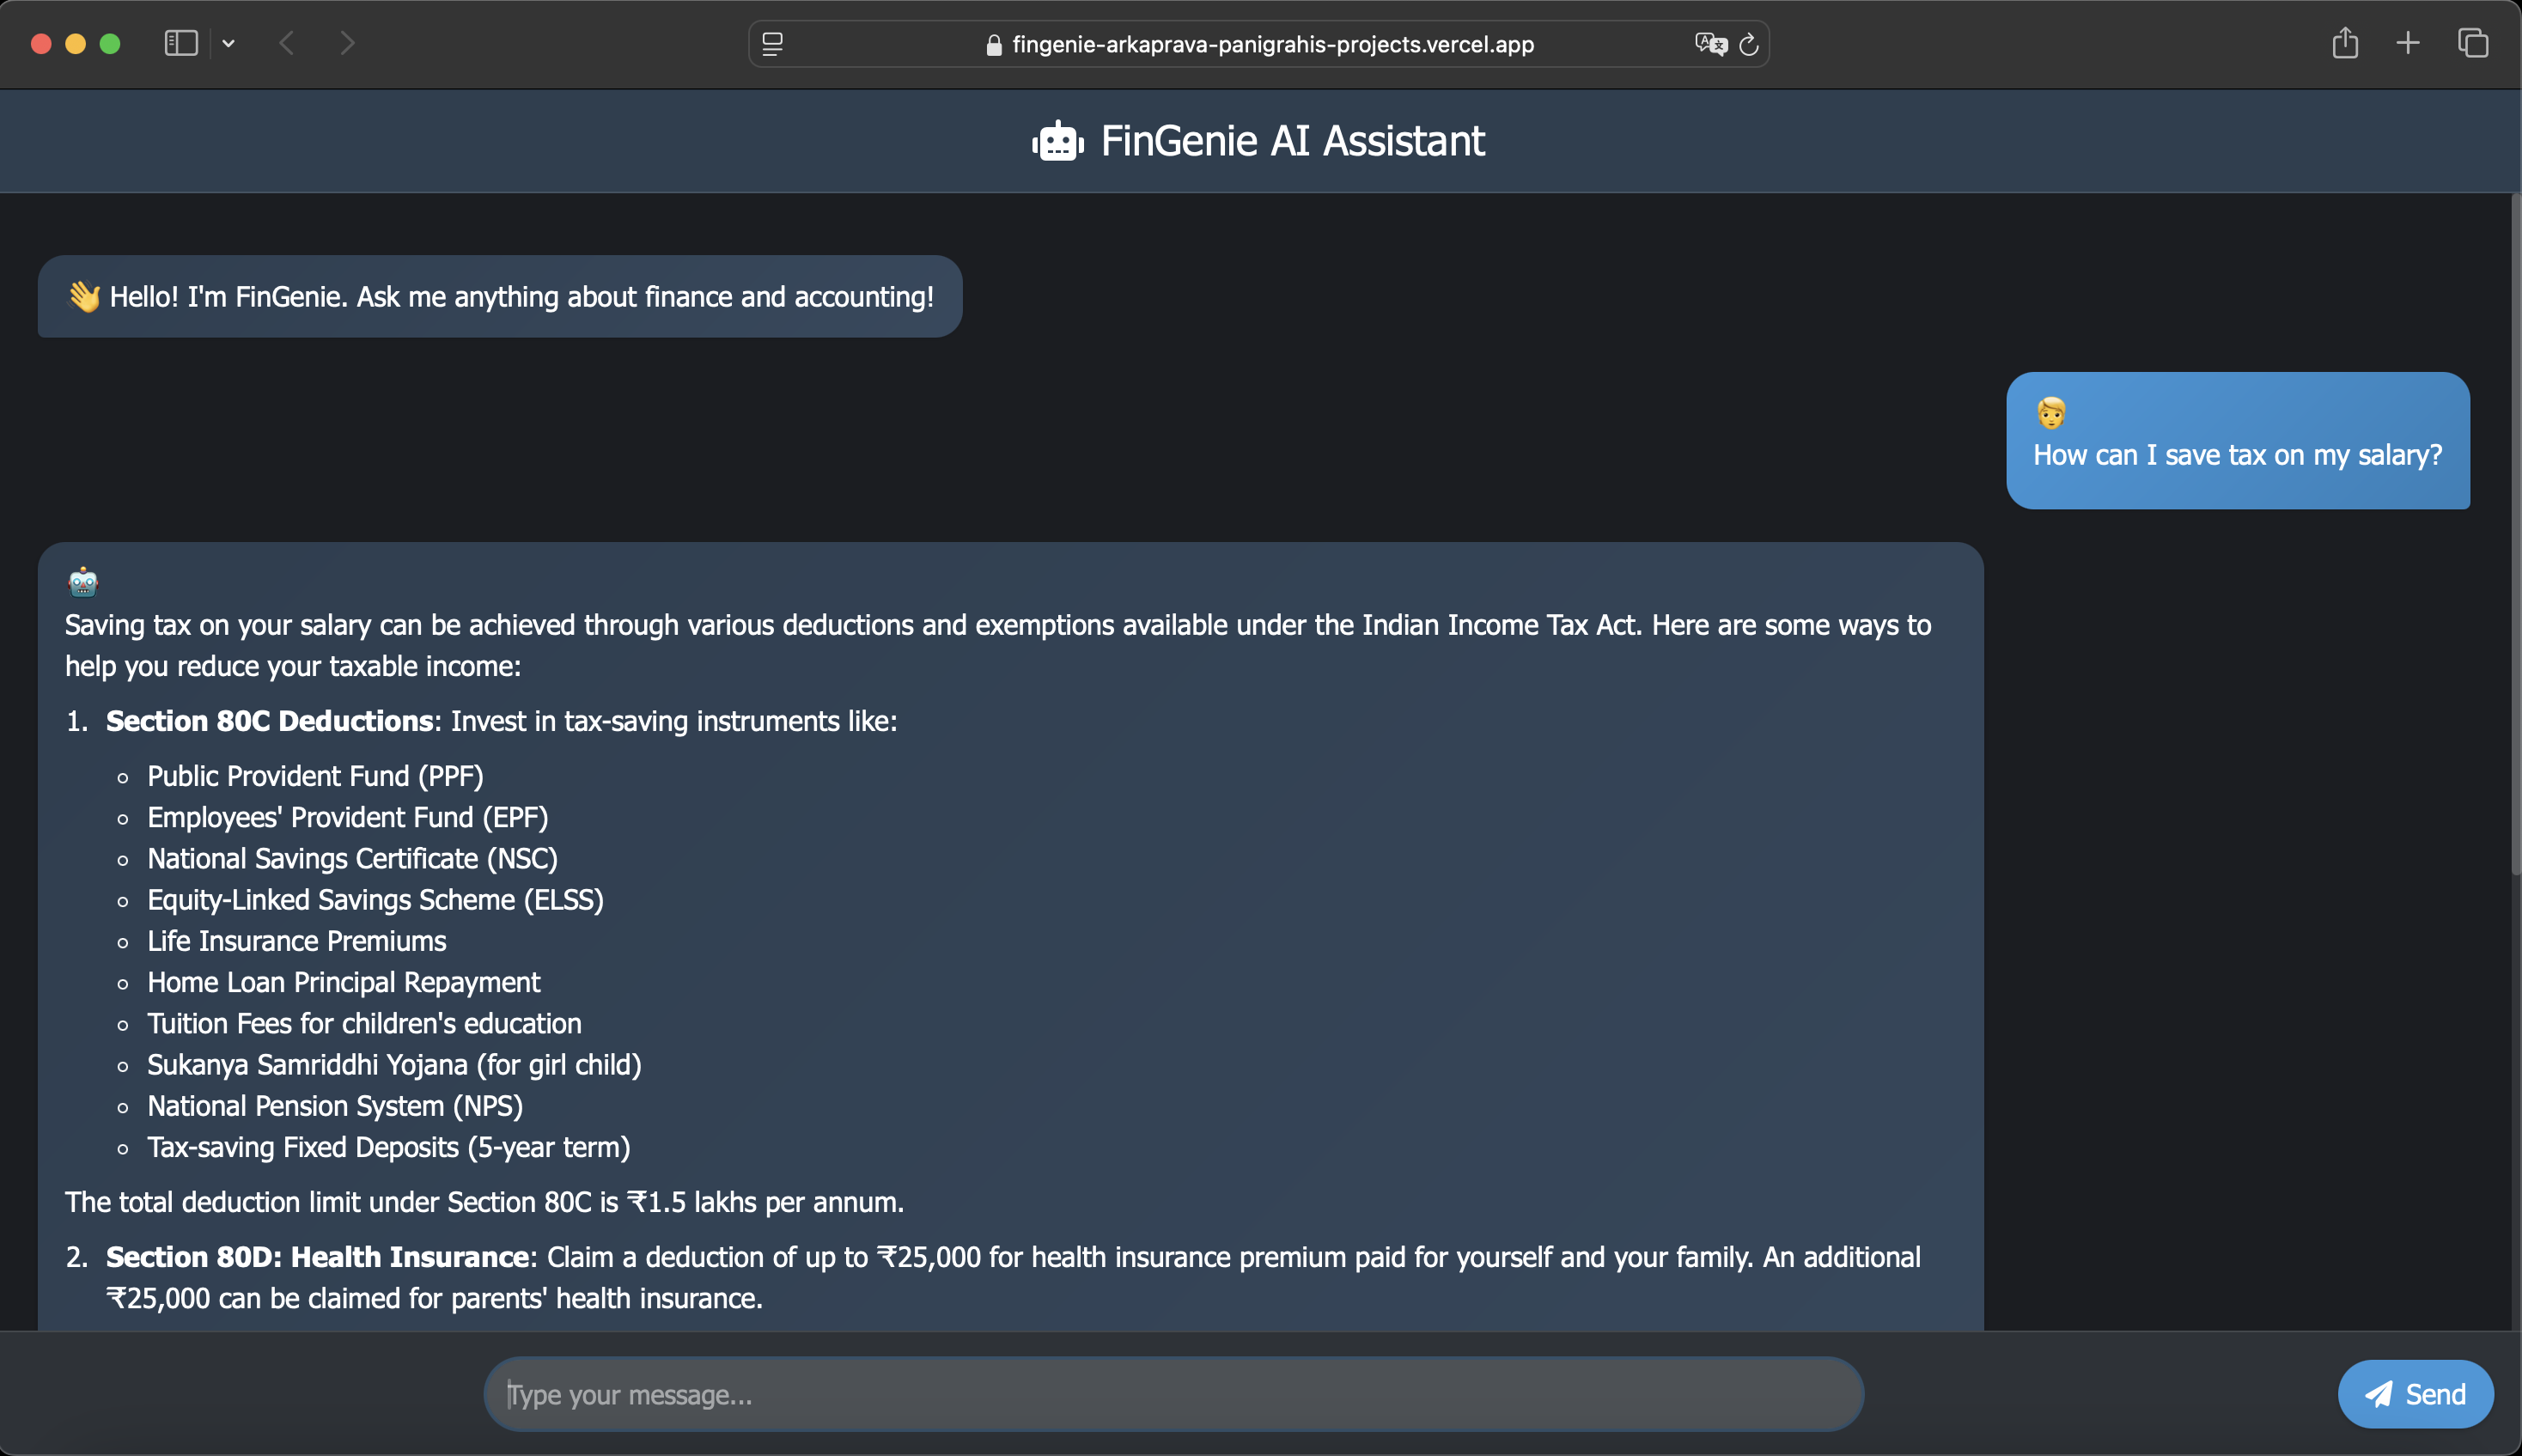The image size is (2522, 1456).
Task: Open a new tab with plus icon
Action: 2408,43
